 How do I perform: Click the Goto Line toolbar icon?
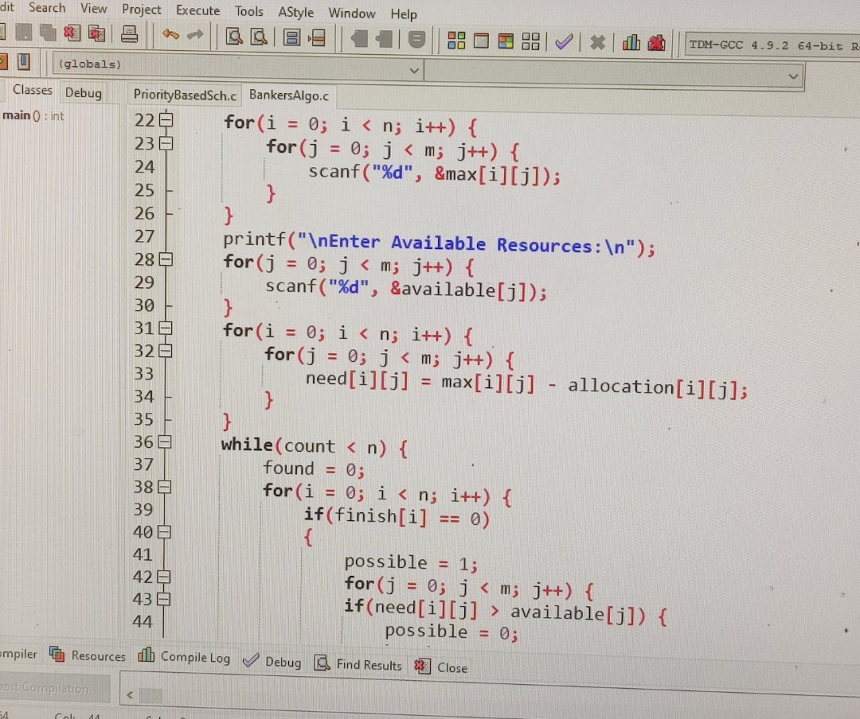tap(317, 38)
